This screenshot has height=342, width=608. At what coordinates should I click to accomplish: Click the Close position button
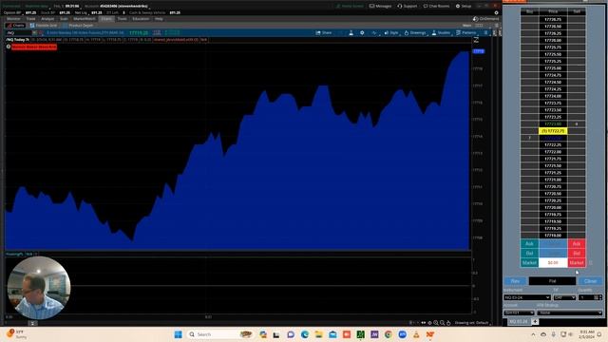(x=591, y=281)
